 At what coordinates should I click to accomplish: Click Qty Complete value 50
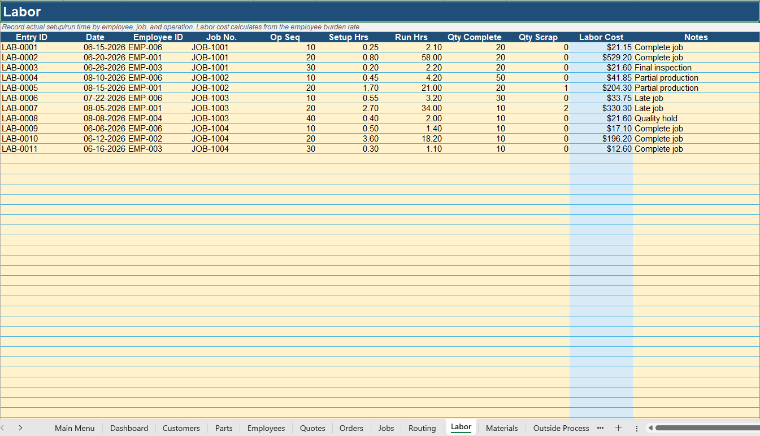tap(475, 78)
